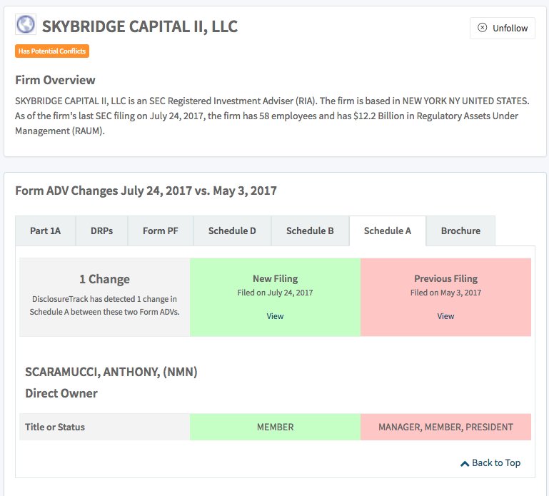549x496 pixels.
Task: Click the Has Potential Conflicts badge
Action: pyautogui.click(x=52, y=51)
